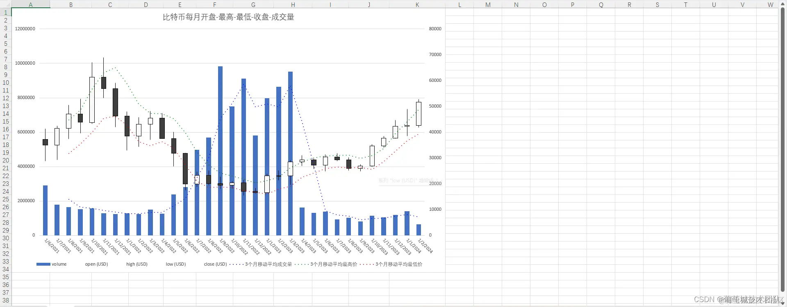The image size is (787, 307).
Task: Select column M header
Action: tap(488, 5)
